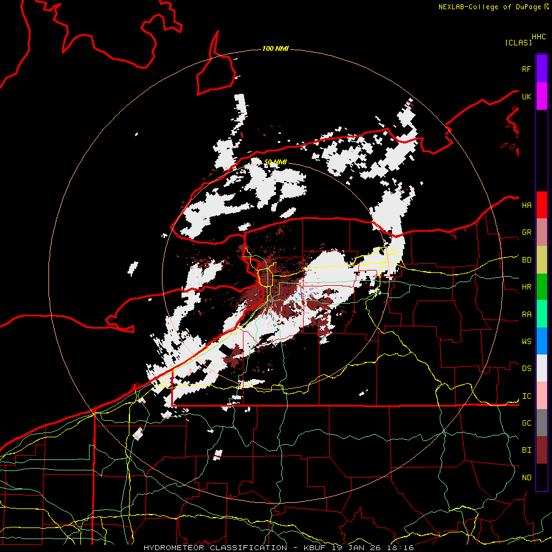Select the yellow BD legend swatch

(x=542, y=259)
